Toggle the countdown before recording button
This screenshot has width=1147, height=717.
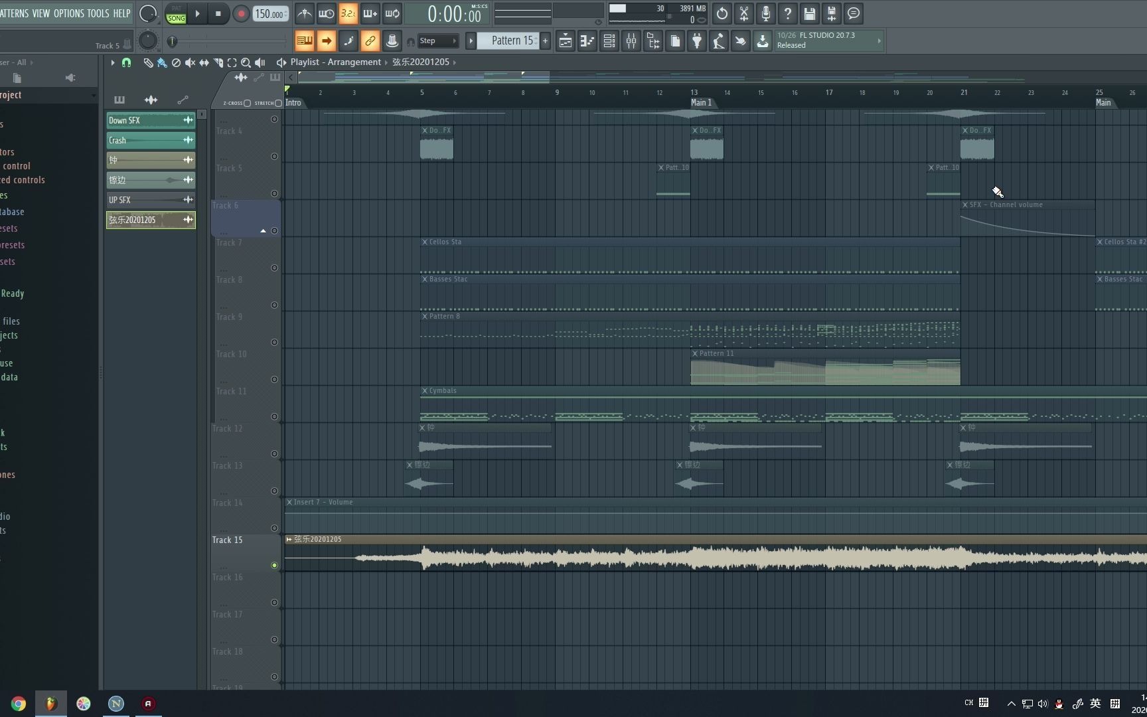click(348, 13)
